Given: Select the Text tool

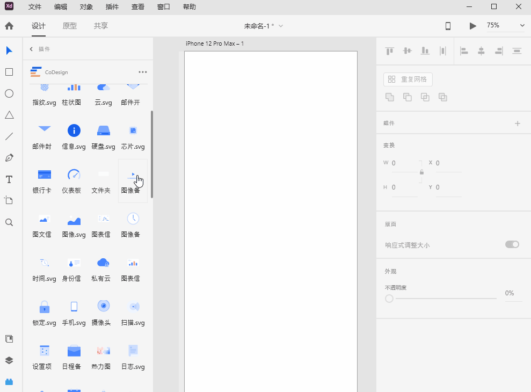Looking at the screenshot, I should coord(9,179).
